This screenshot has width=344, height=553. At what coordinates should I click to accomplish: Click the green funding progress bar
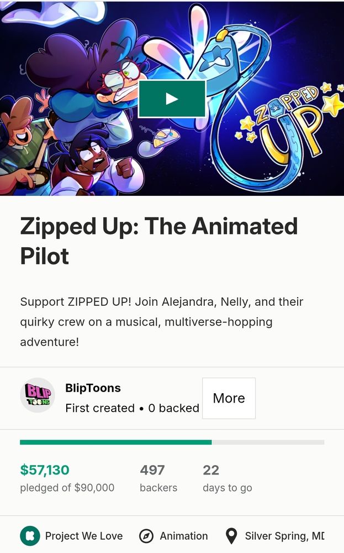(115, 442)
